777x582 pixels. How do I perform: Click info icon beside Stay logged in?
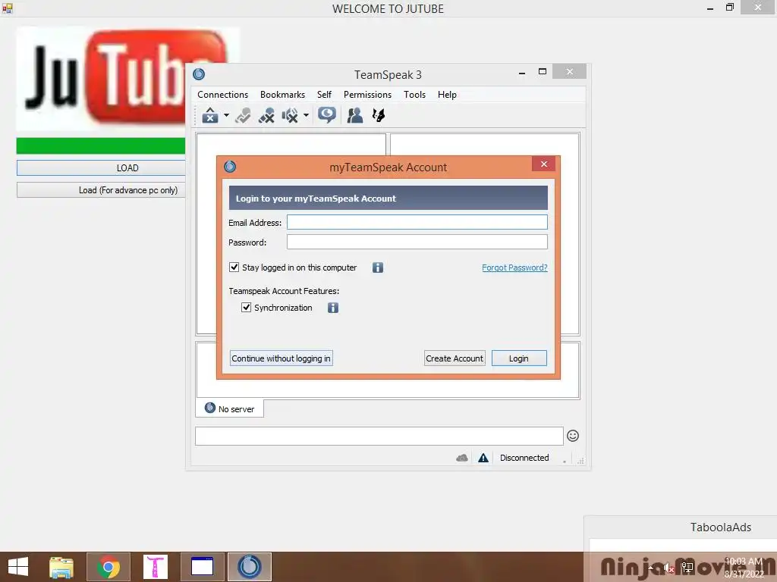(378, 268)
